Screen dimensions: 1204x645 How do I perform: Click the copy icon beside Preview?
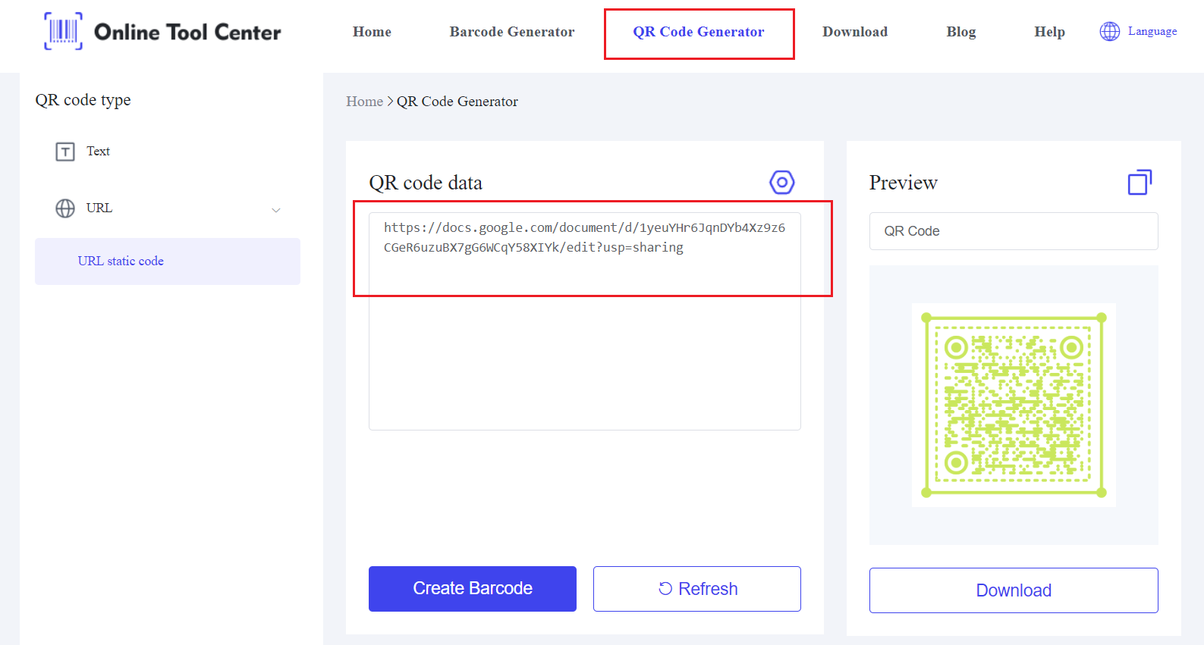(x=1140, y=182)
